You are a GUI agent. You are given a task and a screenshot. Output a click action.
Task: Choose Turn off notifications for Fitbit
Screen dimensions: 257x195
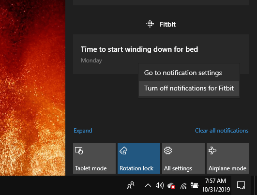click(x=189, y=89)
